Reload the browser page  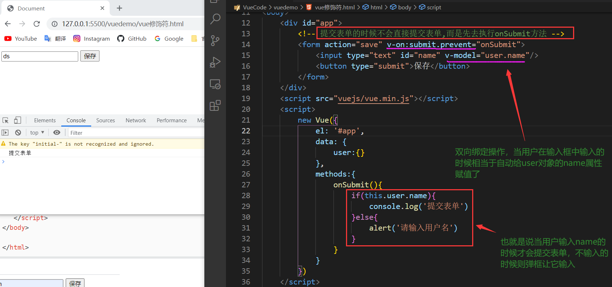pos(37,24)
